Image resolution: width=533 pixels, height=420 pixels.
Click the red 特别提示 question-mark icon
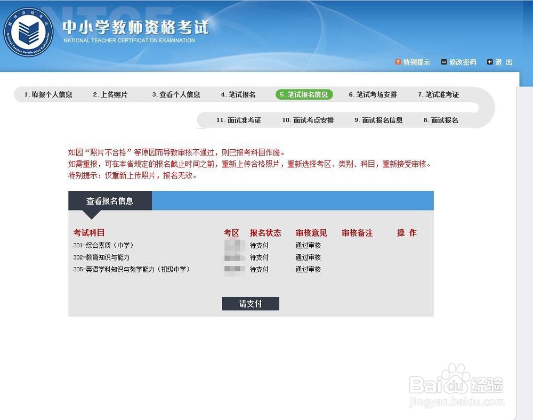398,62
